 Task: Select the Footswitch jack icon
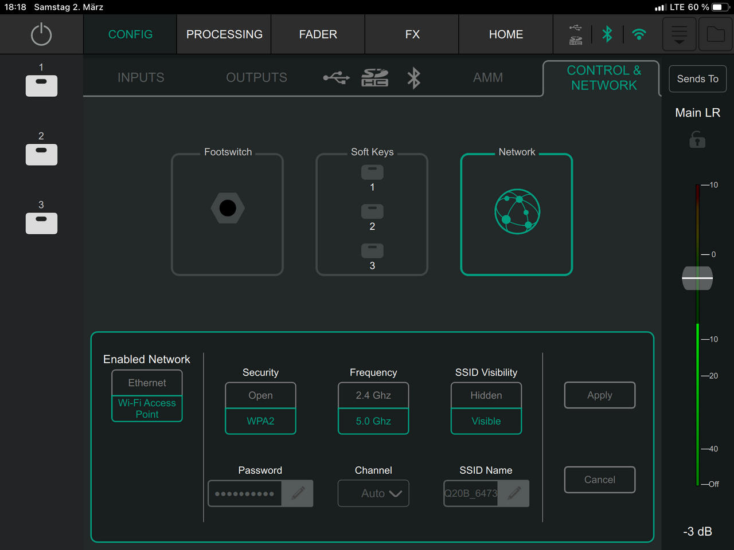point(228,208)
